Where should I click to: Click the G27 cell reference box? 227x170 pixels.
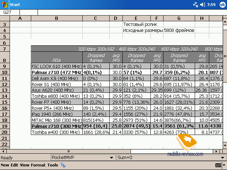coord(10,12)
